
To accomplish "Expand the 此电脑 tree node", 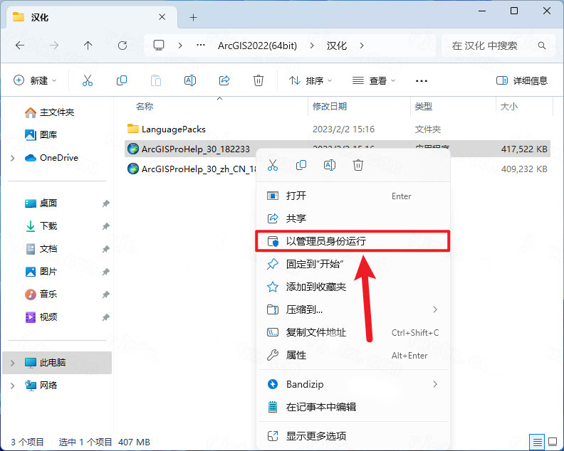I will [13, 363].
